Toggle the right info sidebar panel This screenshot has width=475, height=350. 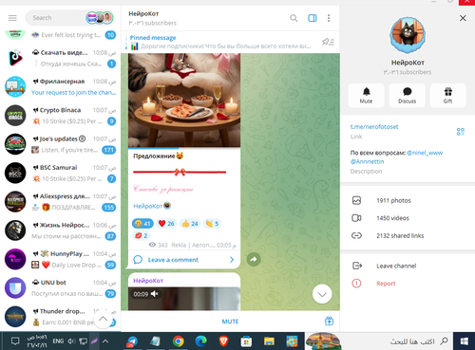(313, 18)
